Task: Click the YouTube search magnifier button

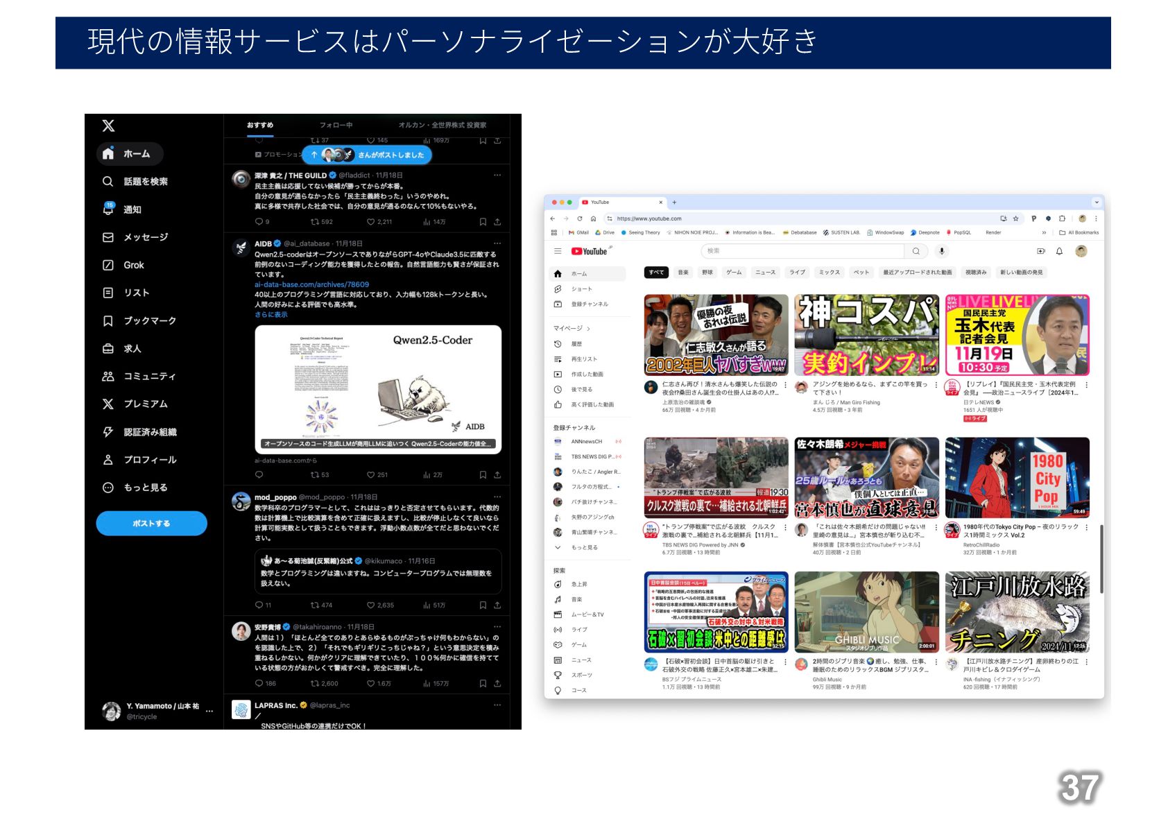Action: click(x=916, y=251)
